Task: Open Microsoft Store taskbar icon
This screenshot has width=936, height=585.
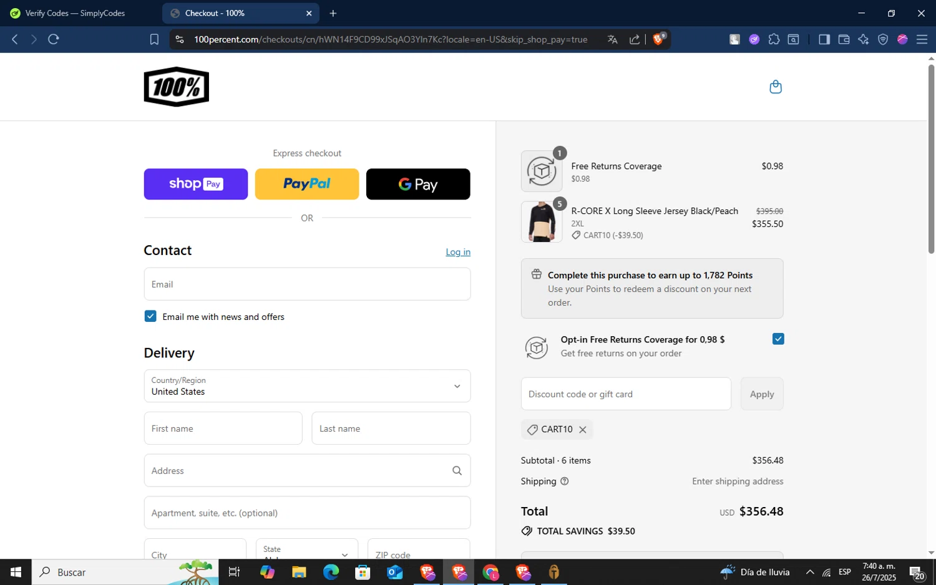Action: [x=363, y=572]
